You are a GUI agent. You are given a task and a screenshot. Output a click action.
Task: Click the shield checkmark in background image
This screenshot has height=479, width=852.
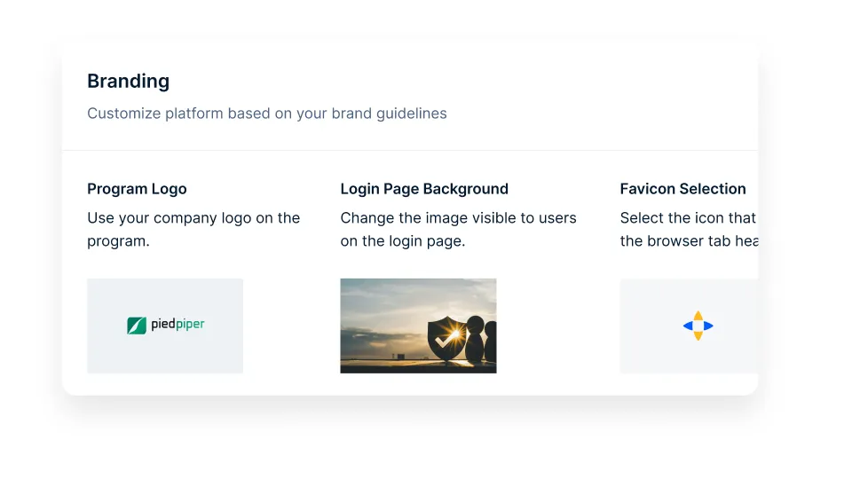click(447, 338)
